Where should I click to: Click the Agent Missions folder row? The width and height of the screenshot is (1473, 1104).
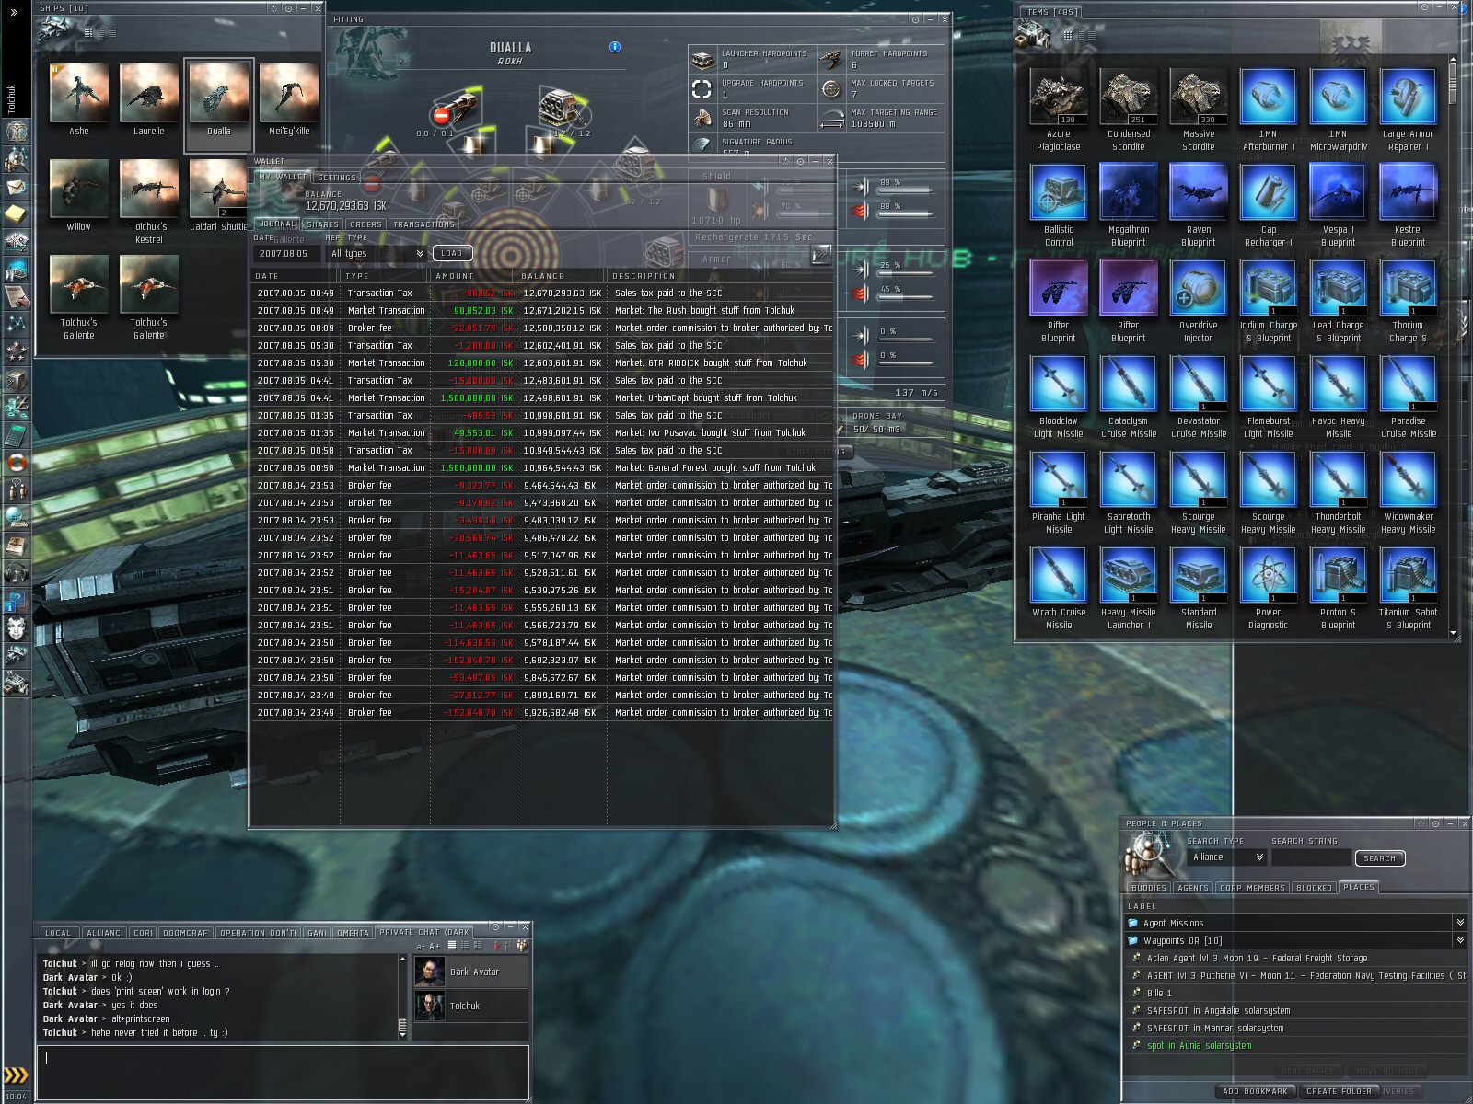1296,923
